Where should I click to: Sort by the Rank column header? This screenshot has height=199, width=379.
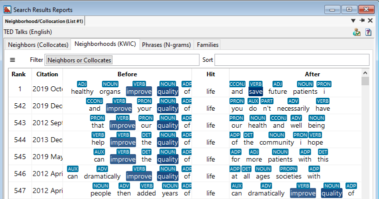pos(18,74)
